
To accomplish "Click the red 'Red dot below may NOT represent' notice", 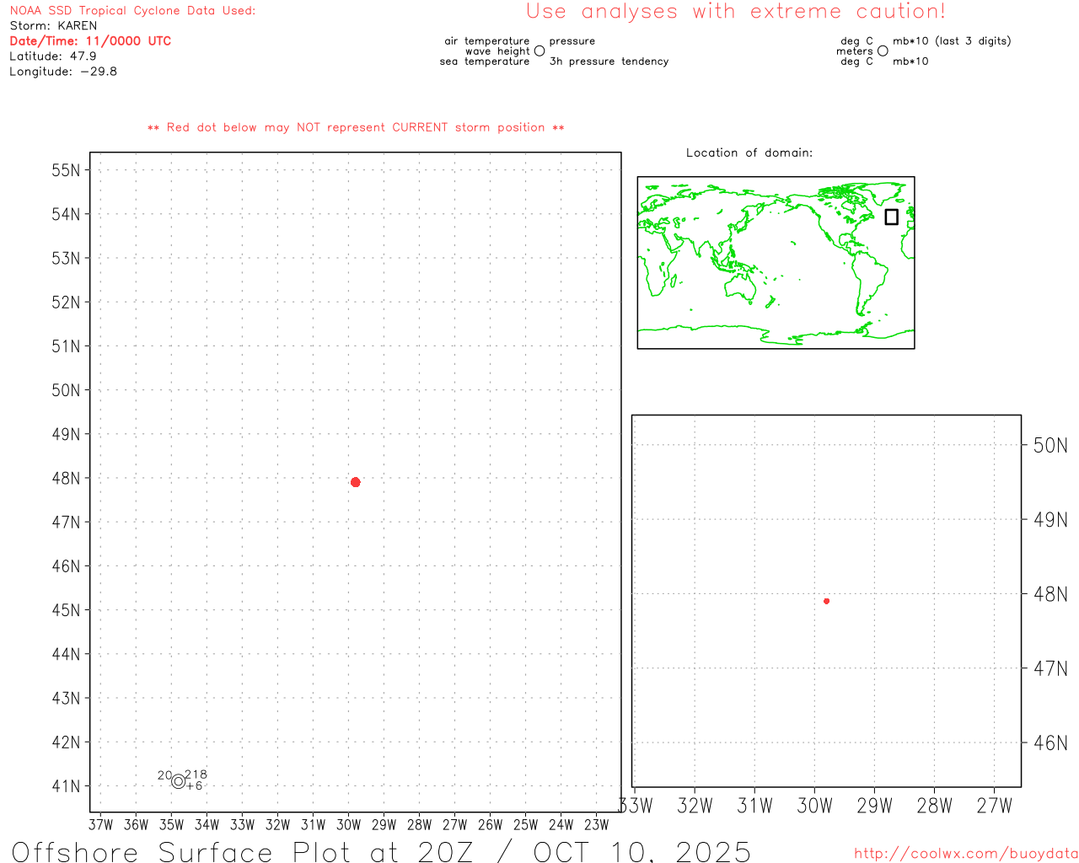I will click(356, 128).
